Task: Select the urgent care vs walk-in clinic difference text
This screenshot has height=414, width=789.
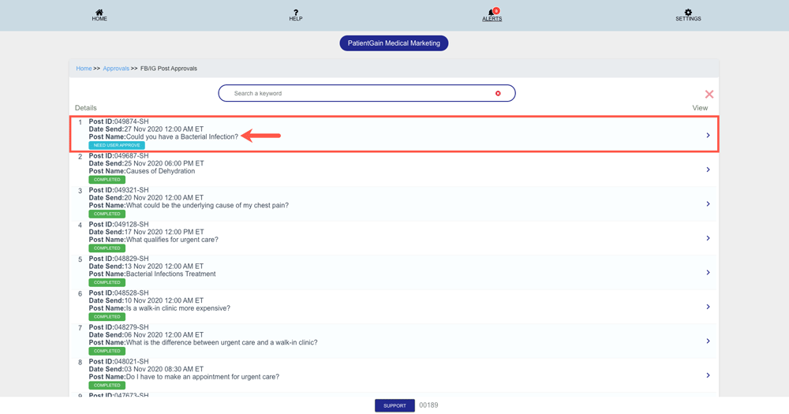Action: 222,342
